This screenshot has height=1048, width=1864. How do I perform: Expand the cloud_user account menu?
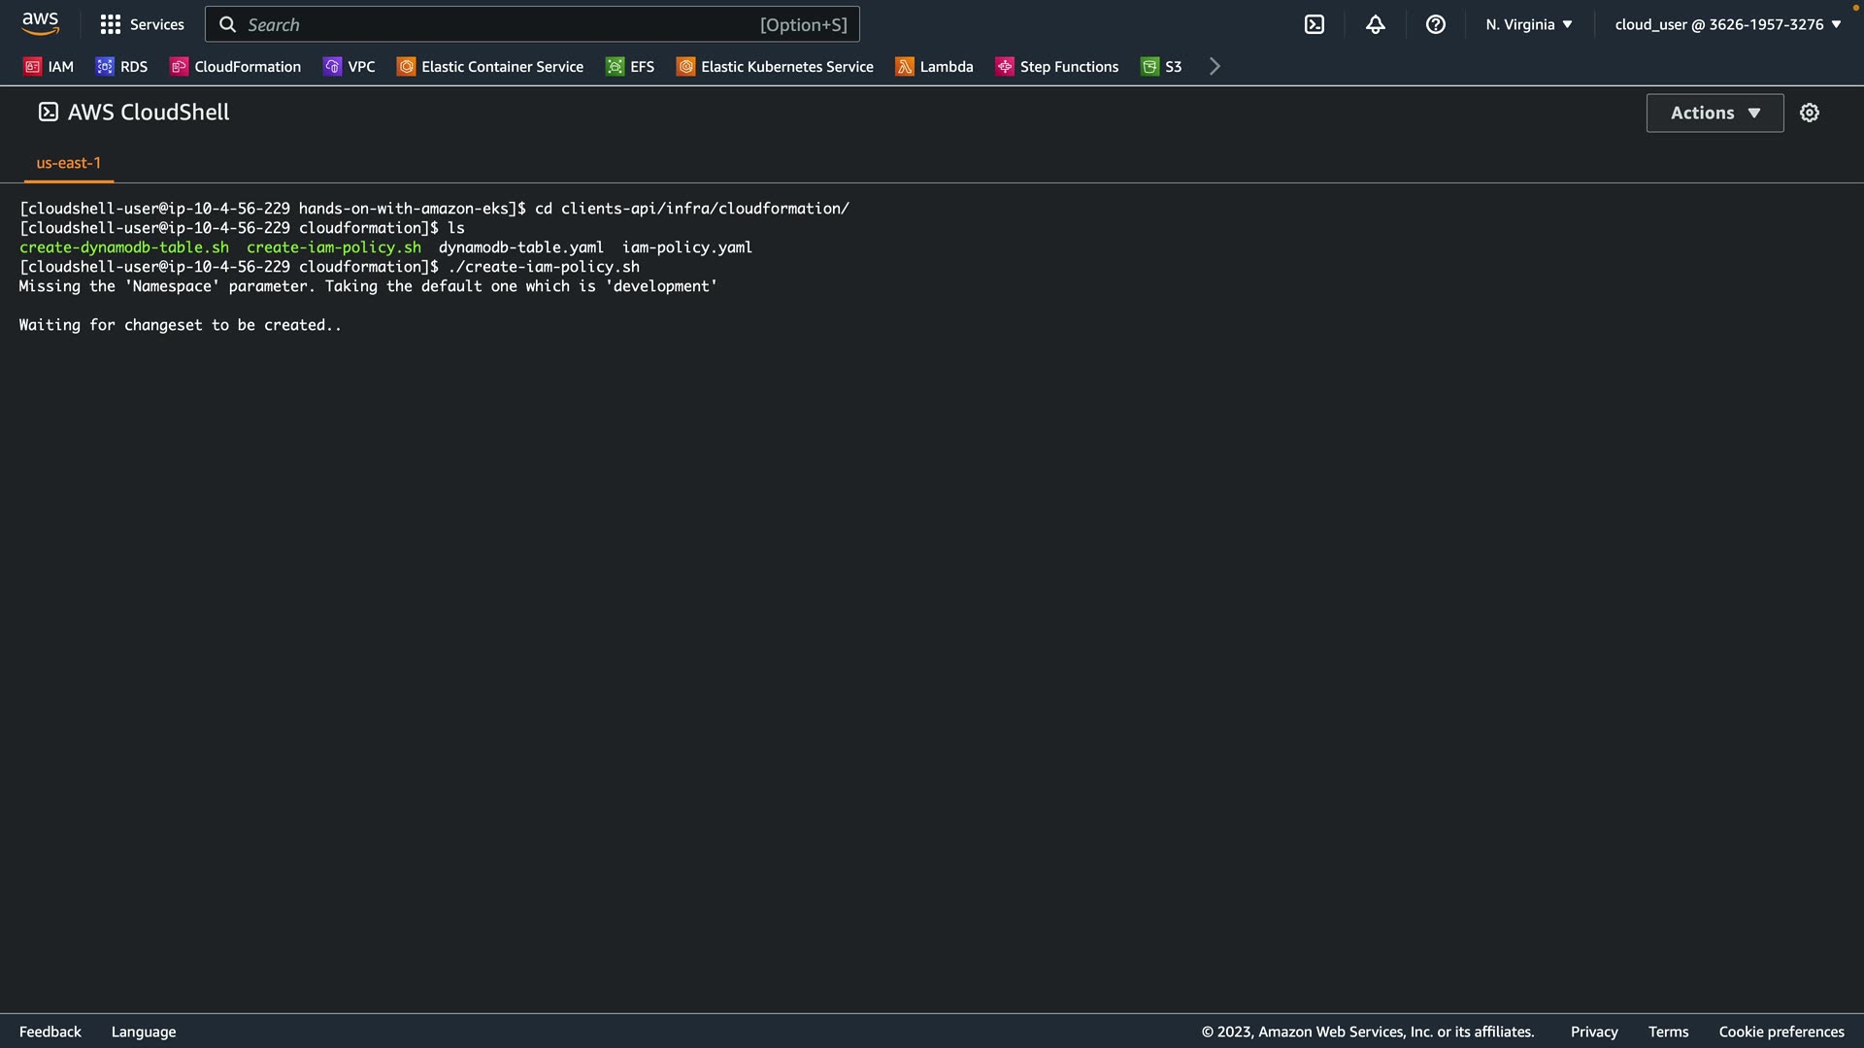[1727, 24]
